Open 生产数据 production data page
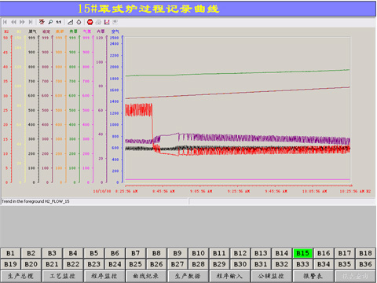Screen dimensions: 377x283 (188, 276)
